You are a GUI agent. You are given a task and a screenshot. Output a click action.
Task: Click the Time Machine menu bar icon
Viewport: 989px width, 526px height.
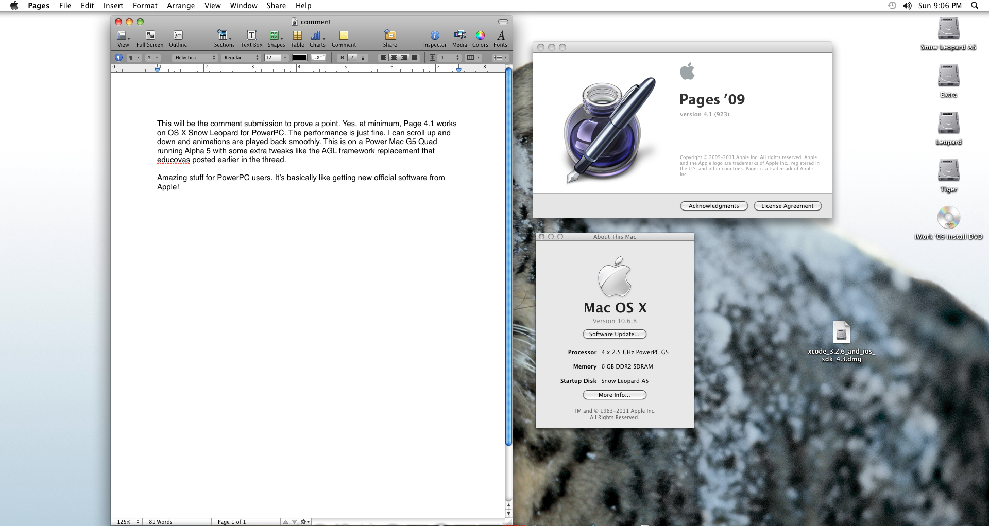pos(892,6)
